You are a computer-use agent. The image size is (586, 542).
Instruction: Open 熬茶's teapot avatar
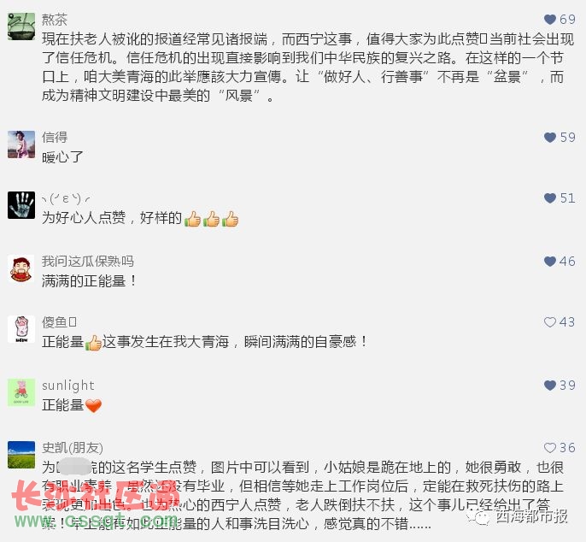click(21, 27)
